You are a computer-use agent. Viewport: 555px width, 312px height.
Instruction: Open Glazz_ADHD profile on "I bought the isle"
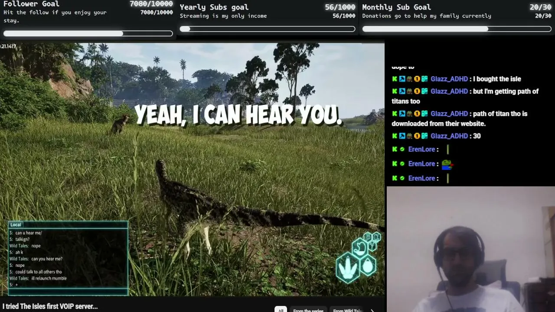[x=449, y=79]
